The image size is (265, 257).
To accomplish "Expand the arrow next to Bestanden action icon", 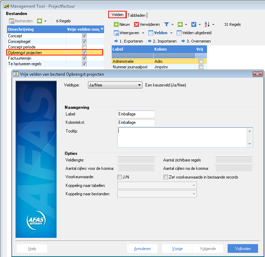I will [x=45, y=21].
